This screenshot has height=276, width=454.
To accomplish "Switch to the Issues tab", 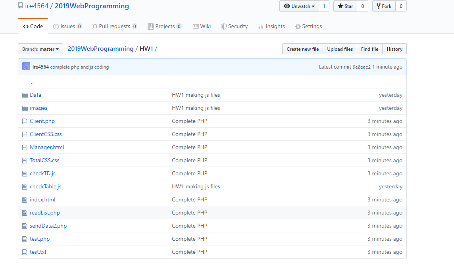I will [x=67, y=26].
